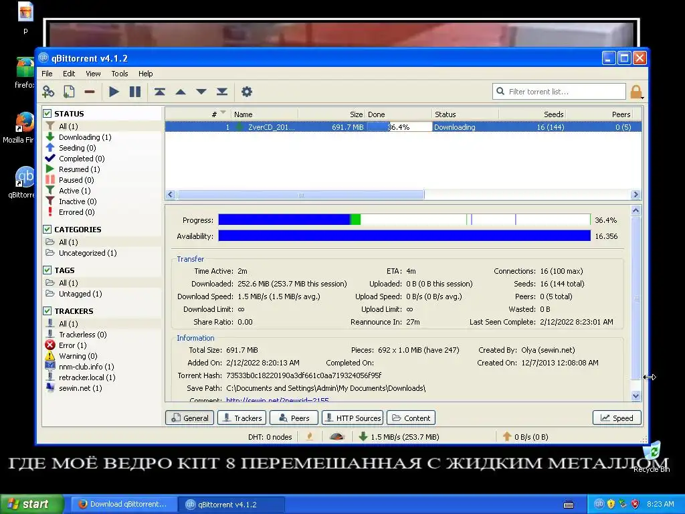
Task: Switch to the Trackers tab
Action: pos(241,418)
